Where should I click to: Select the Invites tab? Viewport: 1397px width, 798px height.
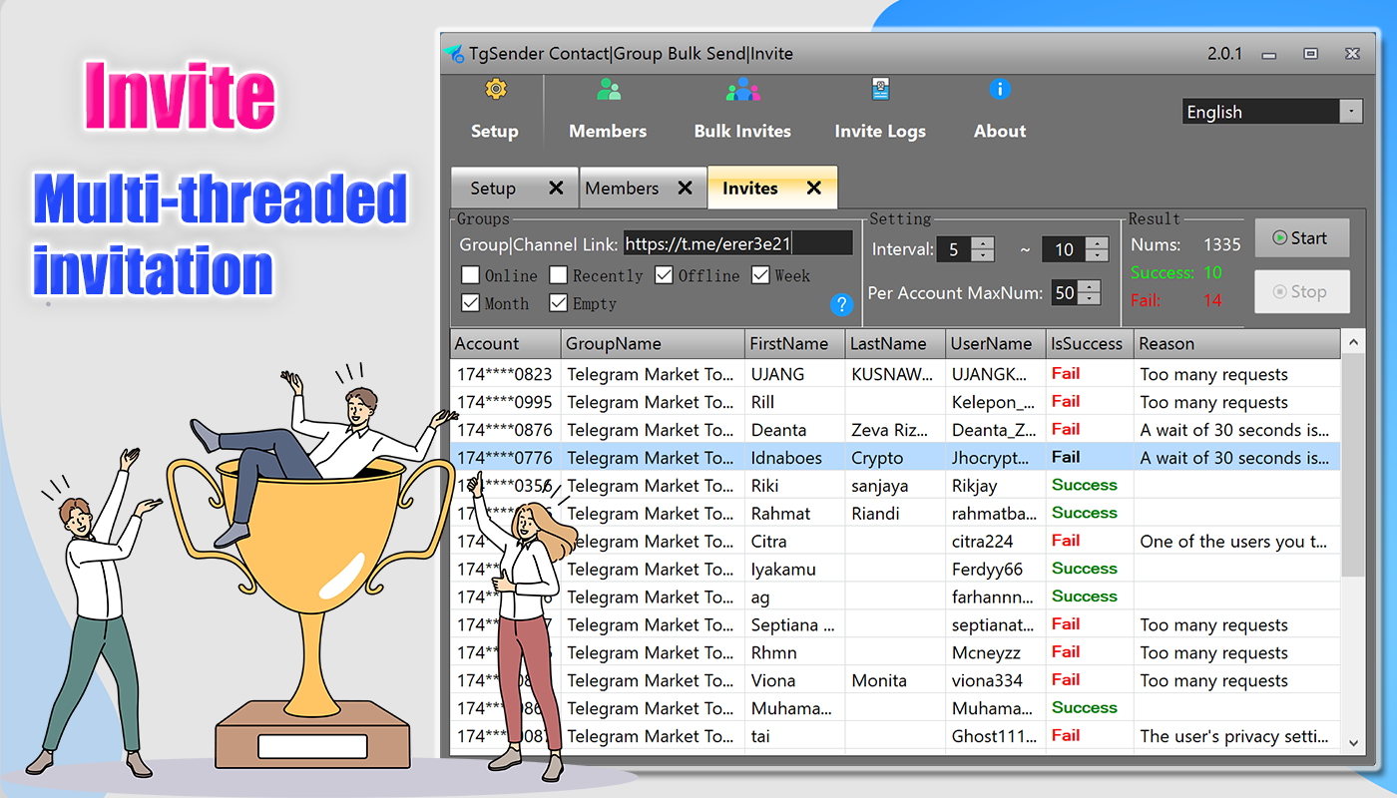click(772, 188)
